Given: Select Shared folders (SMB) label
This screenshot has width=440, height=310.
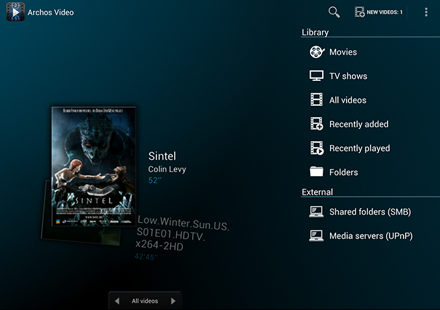Looking at the screenshot, I should tap(370, 212).
